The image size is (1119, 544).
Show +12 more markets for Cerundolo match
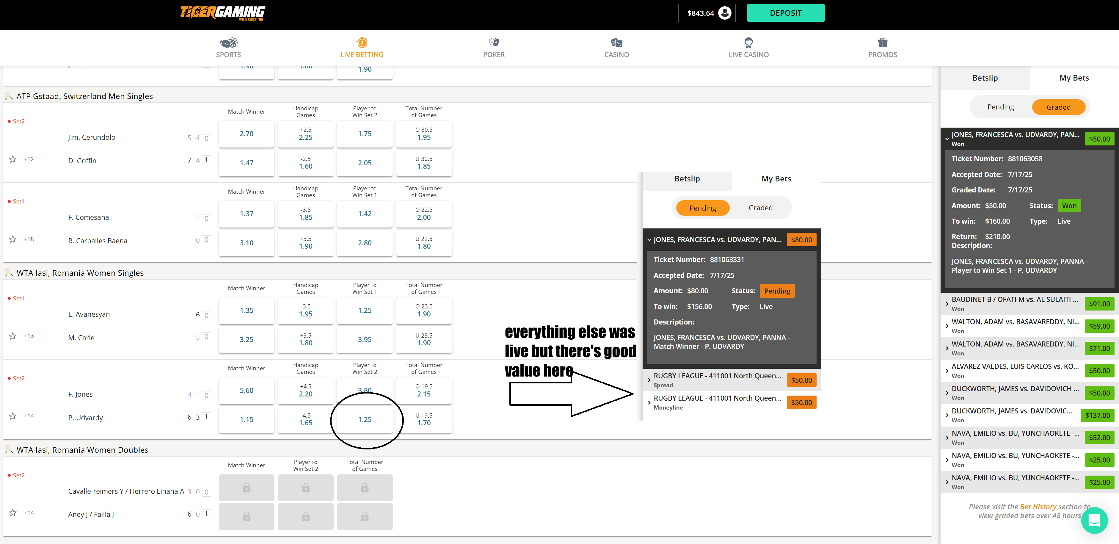29,159
